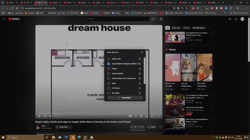Create a New playlist in the dialog

tap(125, 98)
